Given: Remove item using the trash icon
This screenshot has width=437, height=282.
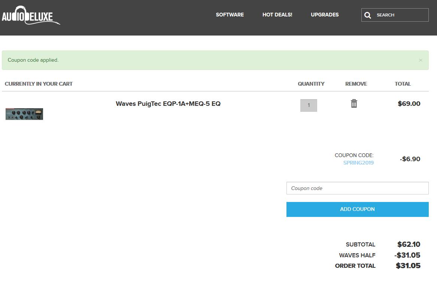Looking at the screenshot, I should 354,103.
